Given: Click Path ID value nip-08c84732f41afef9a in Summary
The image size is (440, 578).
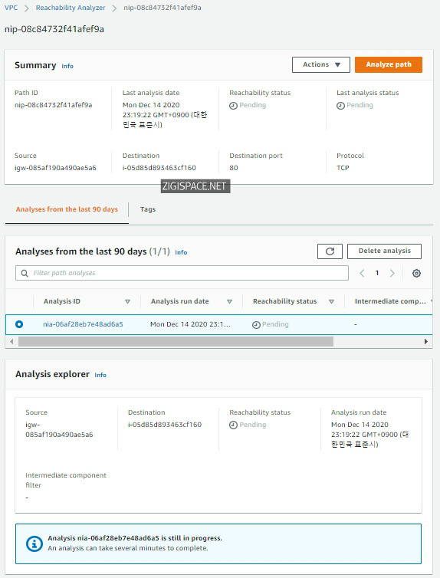Looking at the screenshot, I should [x=54, y=105].
